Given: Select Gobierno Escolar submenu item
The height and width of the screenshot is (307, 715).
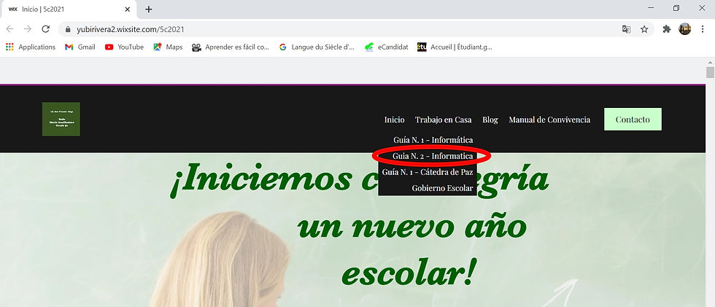Looking at the screenshot, I should 442,188.
